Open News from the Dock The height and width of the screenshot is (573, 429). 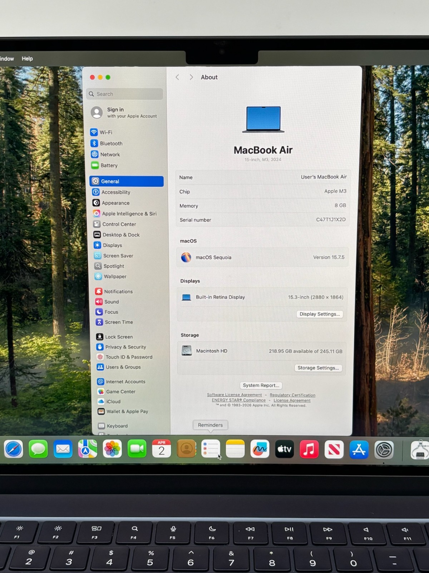coord(334,449)
